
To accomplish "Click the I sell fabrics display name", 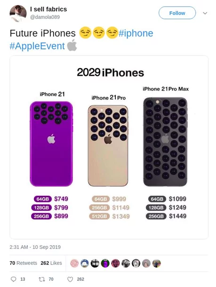I will click(48, 9).
